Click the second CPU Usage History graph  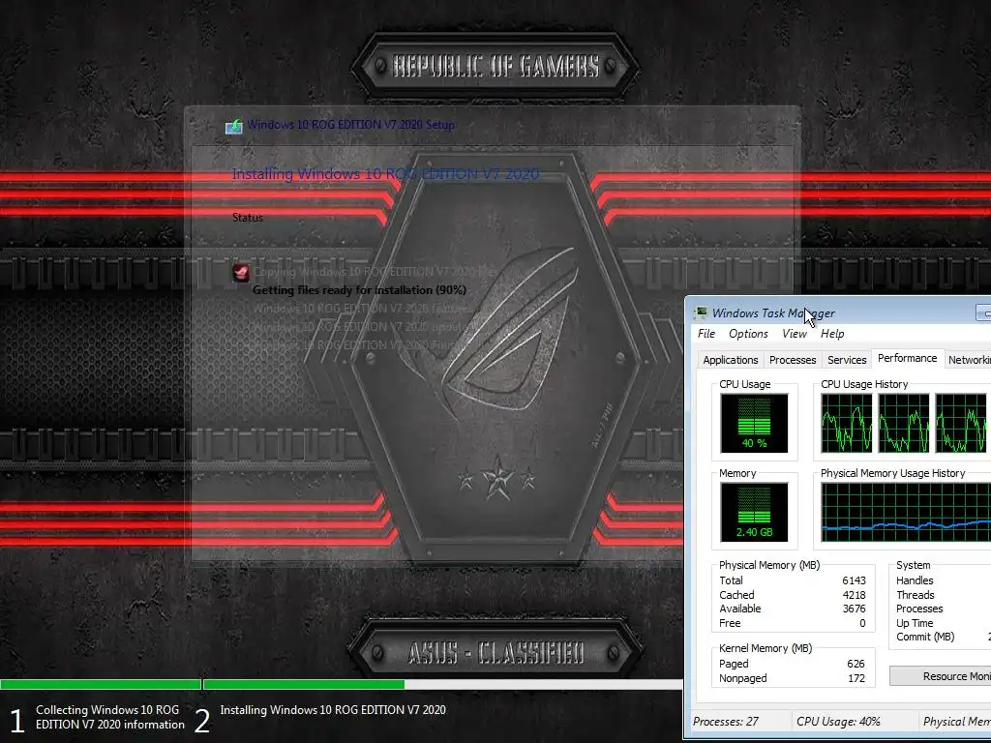click(x=904, y=423)
